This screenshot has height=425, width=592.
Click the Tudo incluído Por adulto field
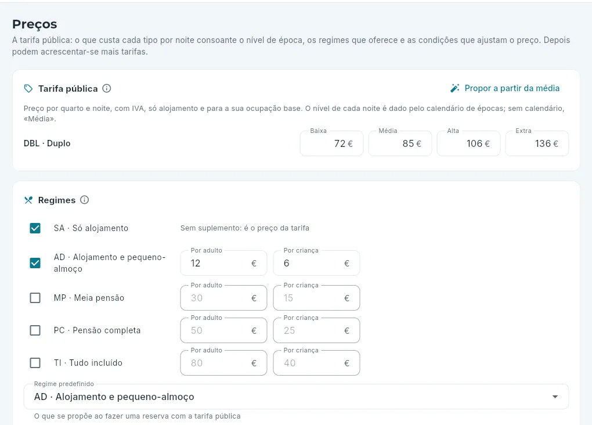[224, 363]
